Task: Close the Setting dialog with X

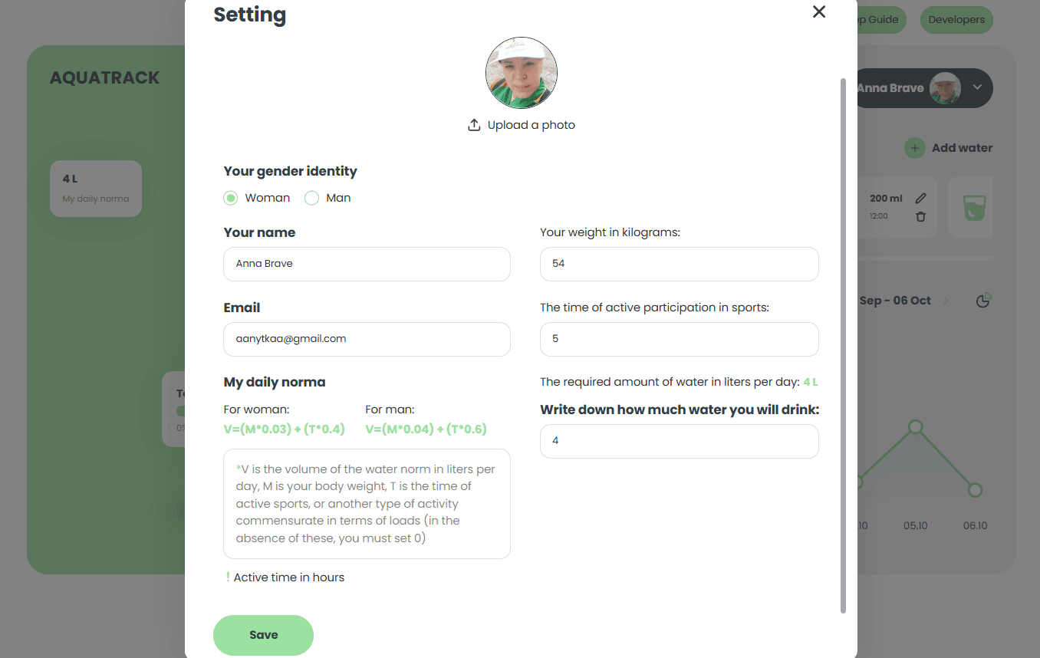Action: [819, 12]
